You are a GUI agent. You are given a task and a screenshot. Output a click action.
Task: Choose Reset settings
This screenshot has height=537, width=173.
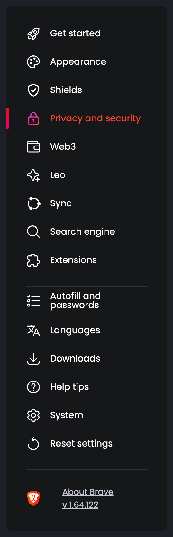(x=87, y=444)
